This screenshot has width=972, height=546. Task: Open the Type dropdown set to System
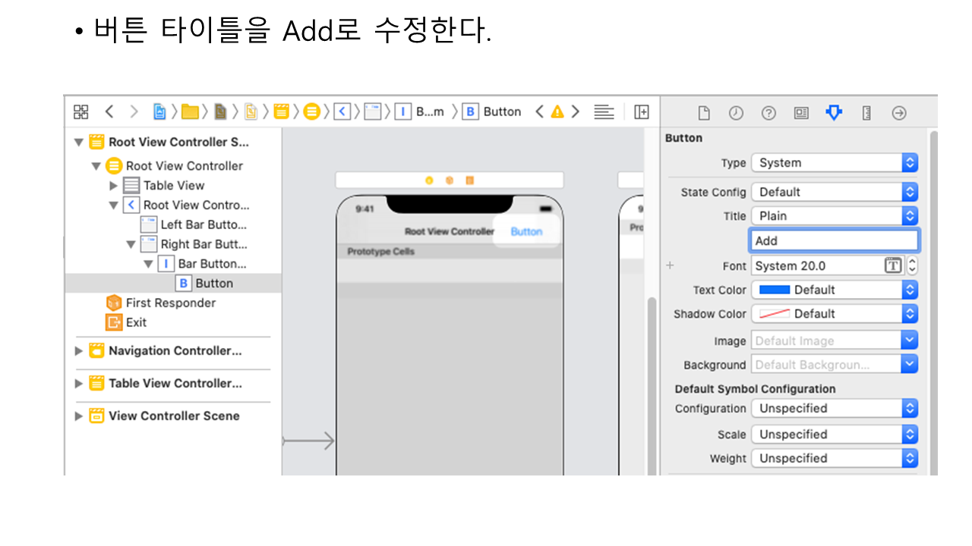834,163
